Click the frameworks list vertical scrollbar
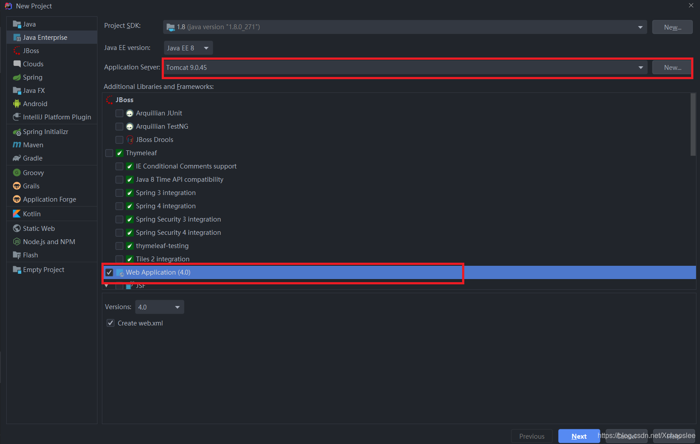This screenshot has height=444, width=700. 693,125
